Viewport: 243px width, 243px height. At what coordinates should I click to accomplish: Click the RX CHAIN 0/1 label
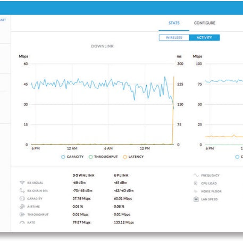pos(37,191)
